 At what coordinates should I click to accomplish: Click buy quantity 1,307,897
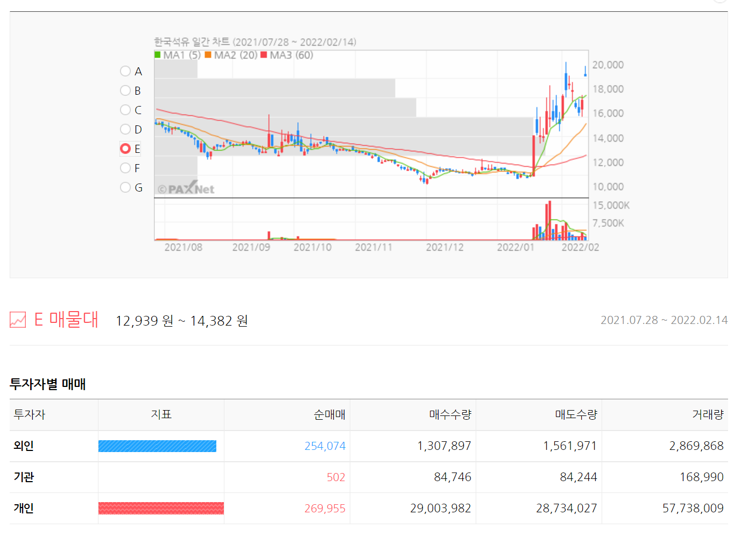(444, 446)
